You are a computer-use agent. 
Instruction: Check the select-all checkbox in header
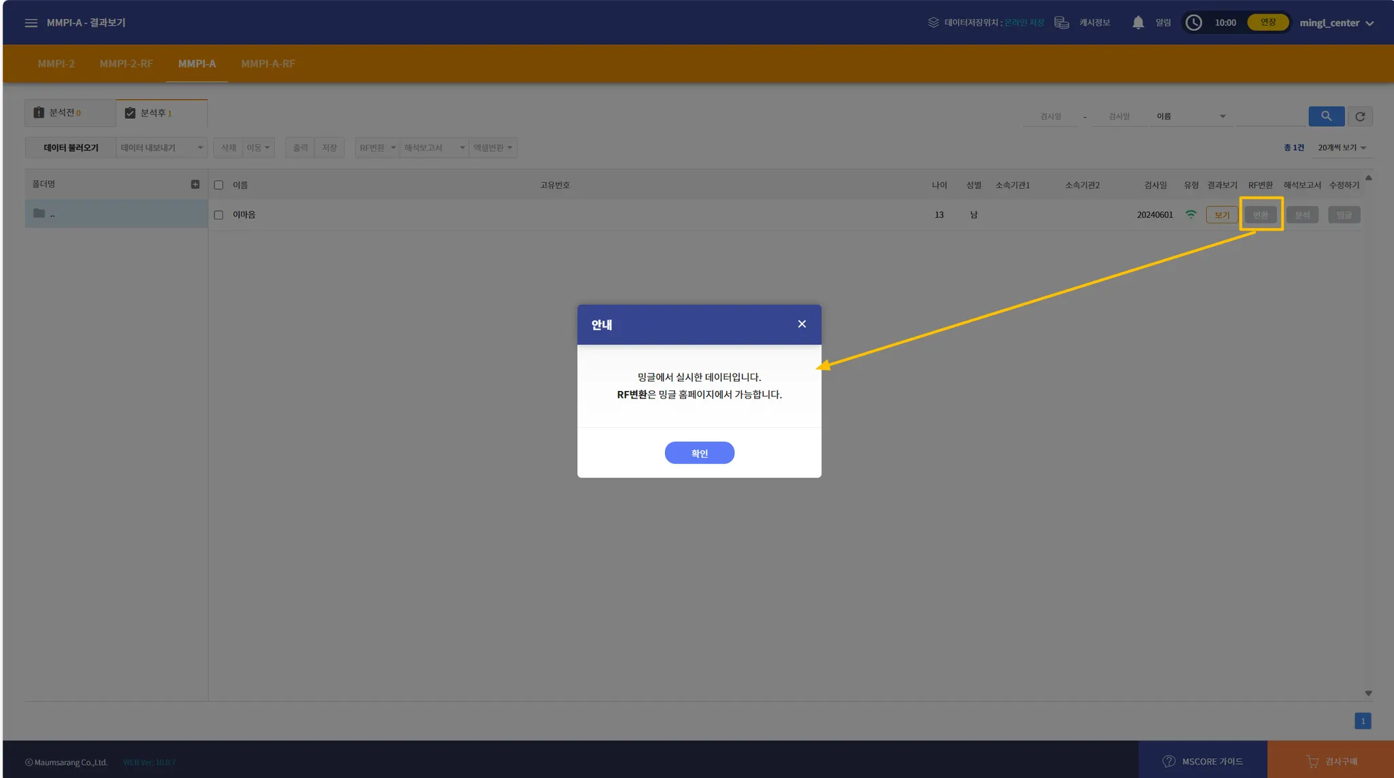(218, 185)
